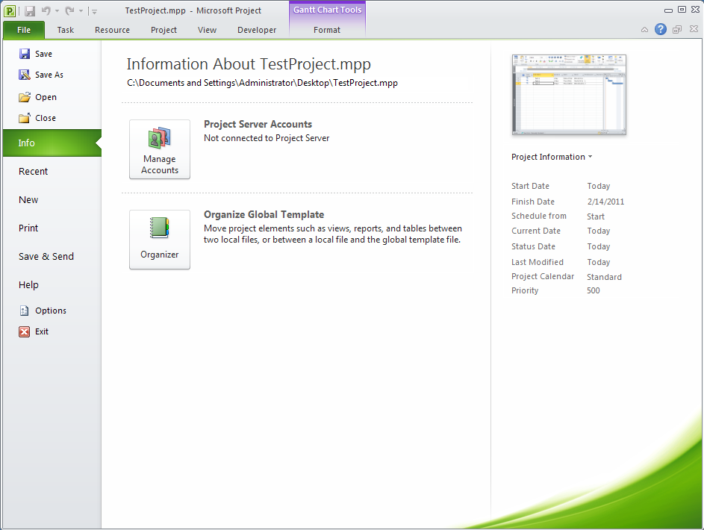The width and height of the screenshot is (704, 530).
Task: Click the Manage Accounts button
Action: pyautogui.click(x=159, y=149)
